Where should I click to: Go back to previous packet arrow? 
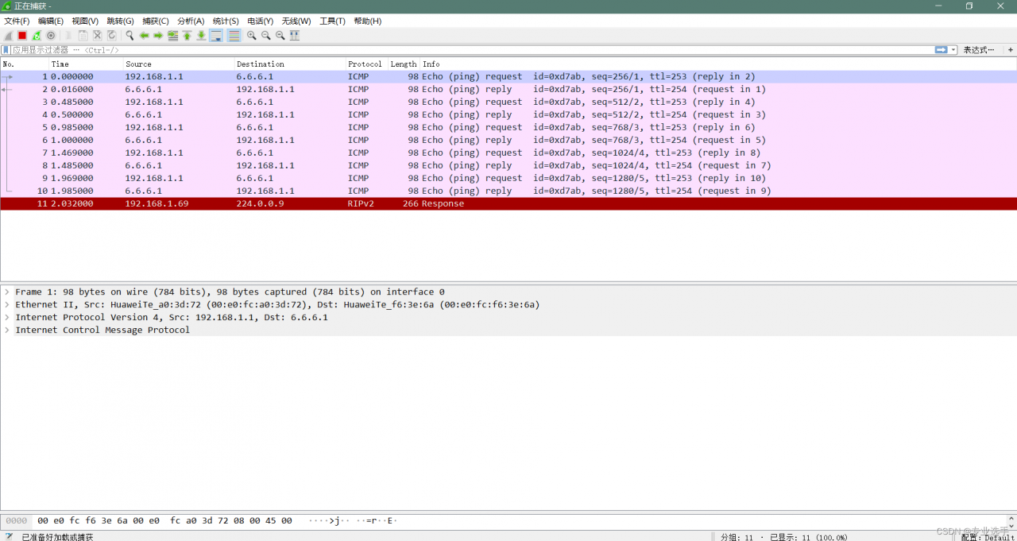(x=144, y=36)
